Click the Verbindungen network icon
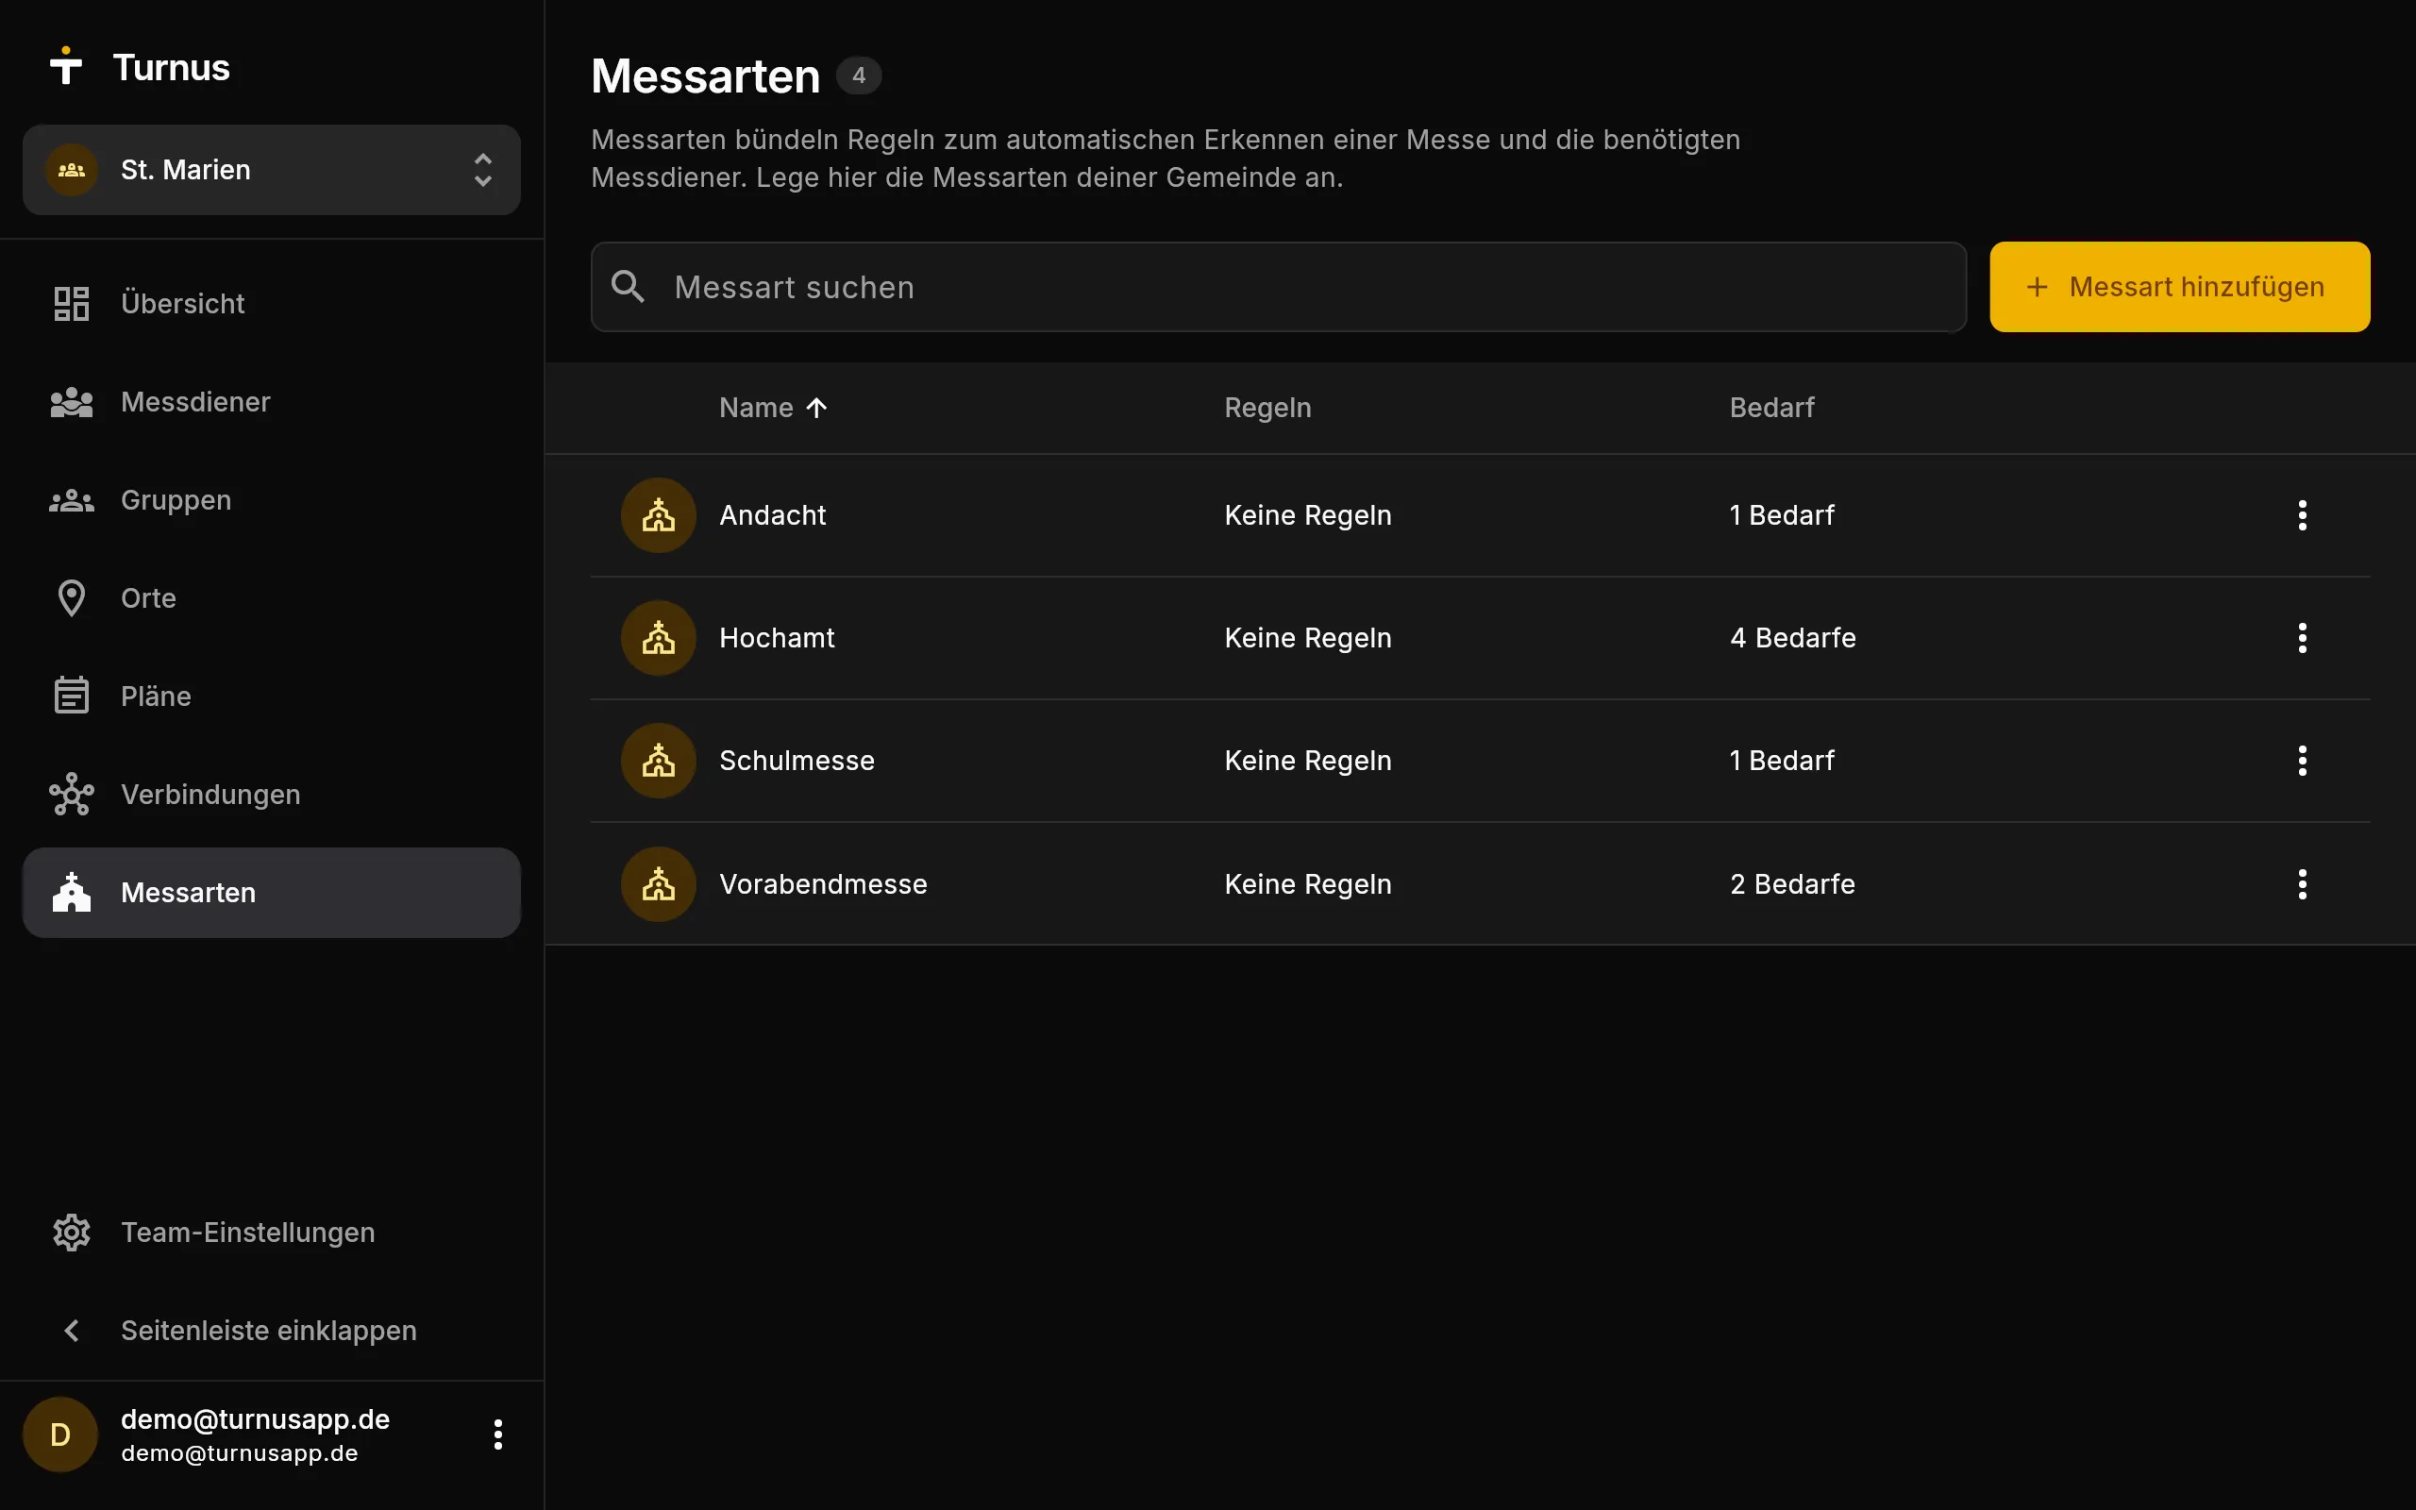Screen dimensions: 2416x1510 point(71,794)
